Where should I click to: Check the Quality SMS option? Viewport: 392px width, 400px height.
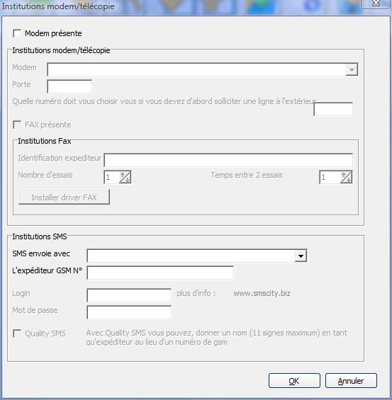(17, 333)
